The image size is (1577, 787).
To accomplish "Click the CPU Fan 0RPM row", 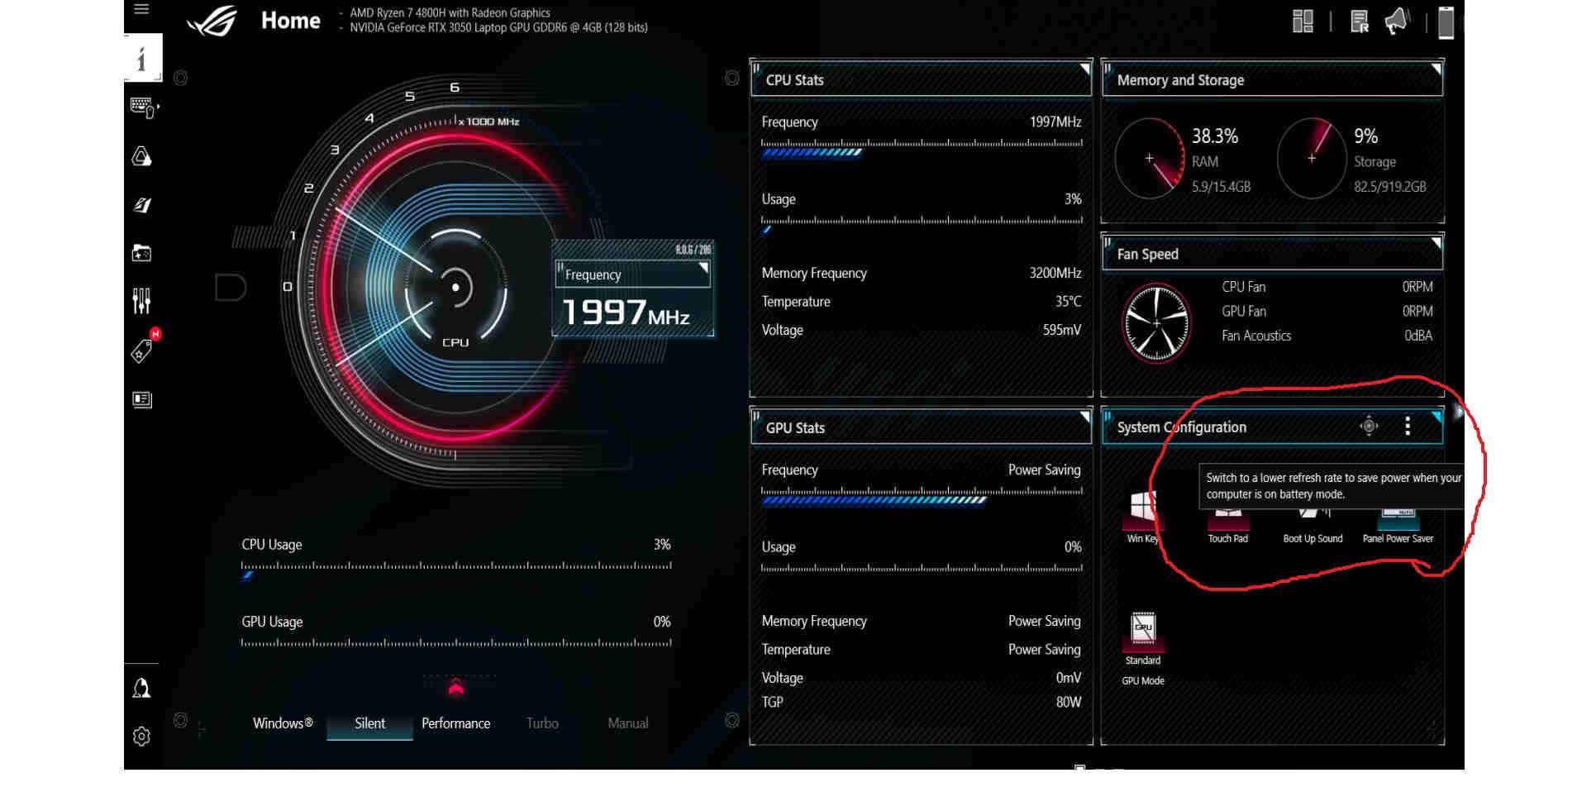I will click(1327, 287).
